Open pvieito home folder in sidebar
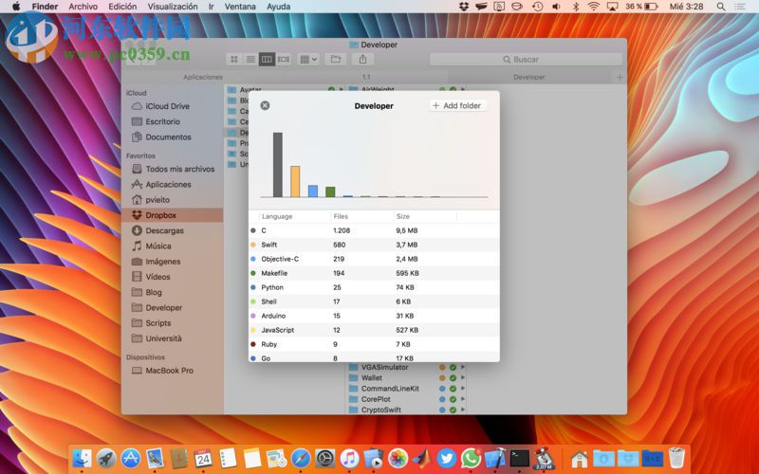Viewport: 759px width, 474px height. 157,200
